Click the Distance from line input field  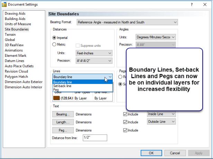pyautogui.click(x=95, y=138)
